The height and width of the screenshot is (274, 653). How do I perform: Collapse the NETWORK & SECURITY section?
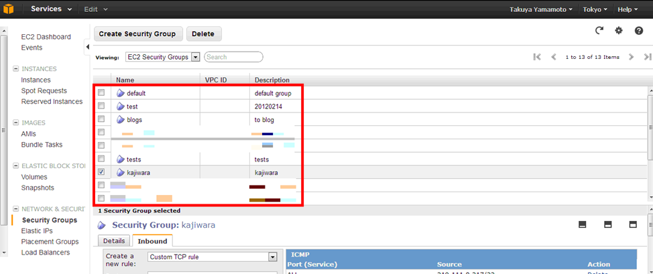[16, 209]
